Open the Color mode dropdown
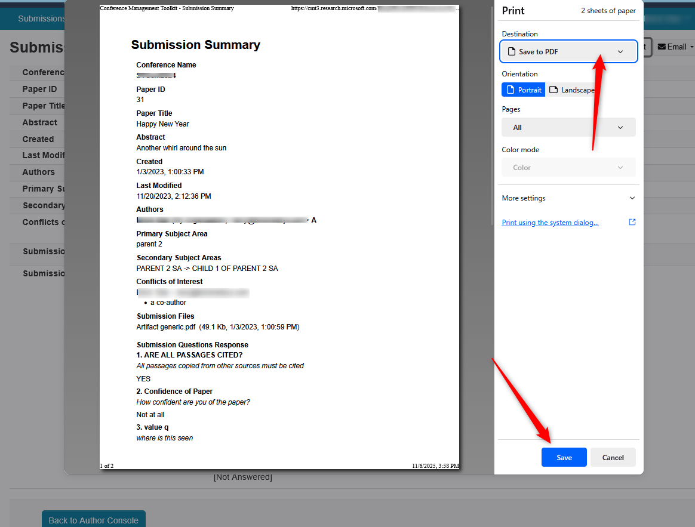The image size is (695, 527). tap(568, 168)
